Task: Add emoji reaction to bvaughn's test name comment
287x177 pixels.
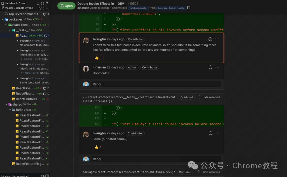Action: pyautogui.click(x=210, y=39)
